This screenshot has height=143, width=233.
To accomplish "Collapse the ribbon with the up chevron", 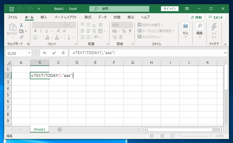I will click(x=225, y=44).
